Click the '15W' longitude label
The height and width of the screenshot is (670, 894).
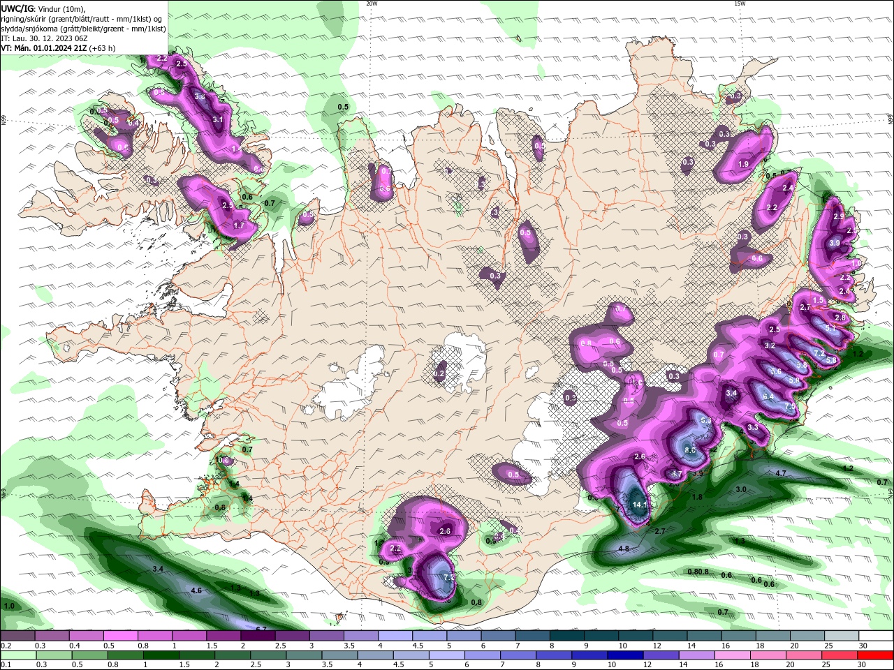point(740,3)
